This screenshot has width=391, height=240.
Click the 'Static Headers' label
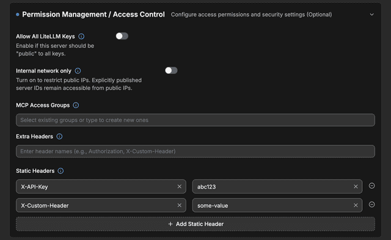tap(35, 171)
